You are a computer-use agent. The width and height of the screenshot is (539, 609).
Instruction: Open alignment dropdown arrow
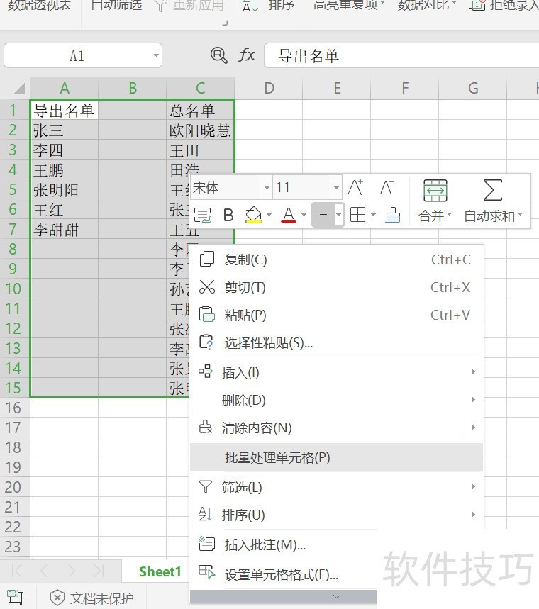point(339,215)
